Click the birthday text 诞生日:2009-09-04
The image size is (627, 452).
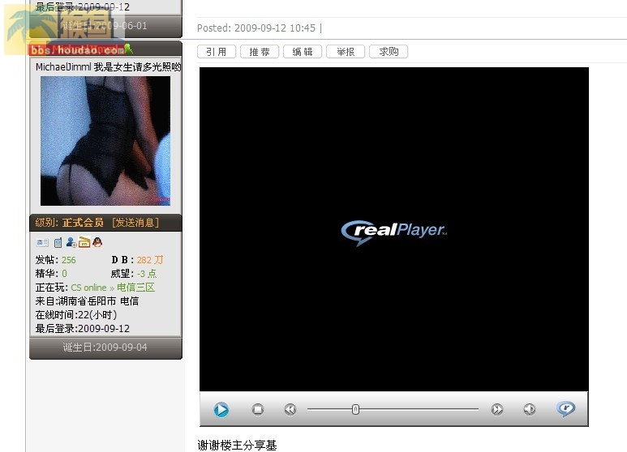(105, 348)
